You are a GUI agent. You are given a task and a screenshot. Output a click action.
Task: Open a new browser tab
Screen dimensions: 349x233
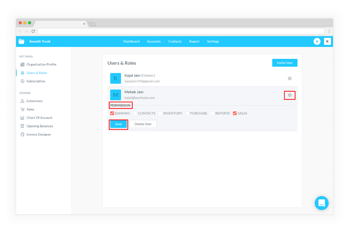[x=92, y=24]
